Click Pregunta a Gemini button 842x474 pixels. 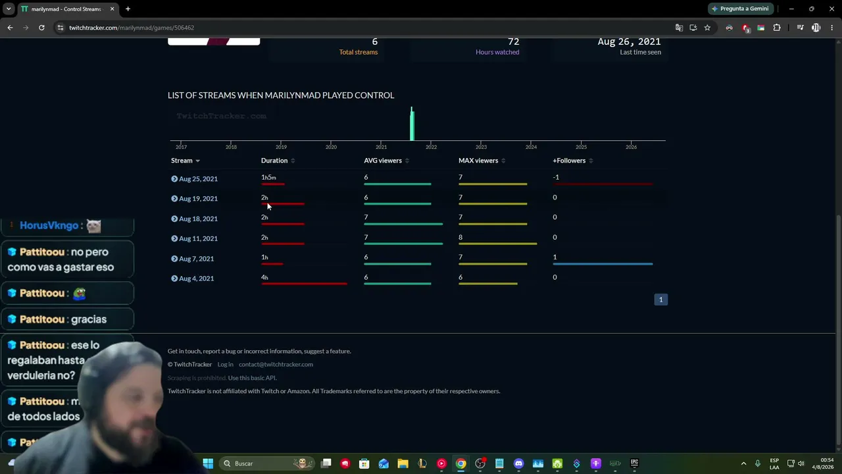pyautogui.click(x=740, y=9)
